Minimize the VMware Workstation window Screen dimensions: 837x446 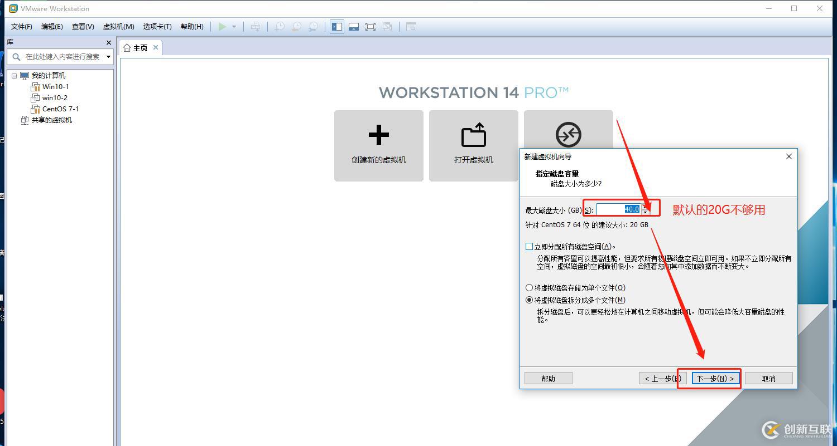[x=769, y=8]
